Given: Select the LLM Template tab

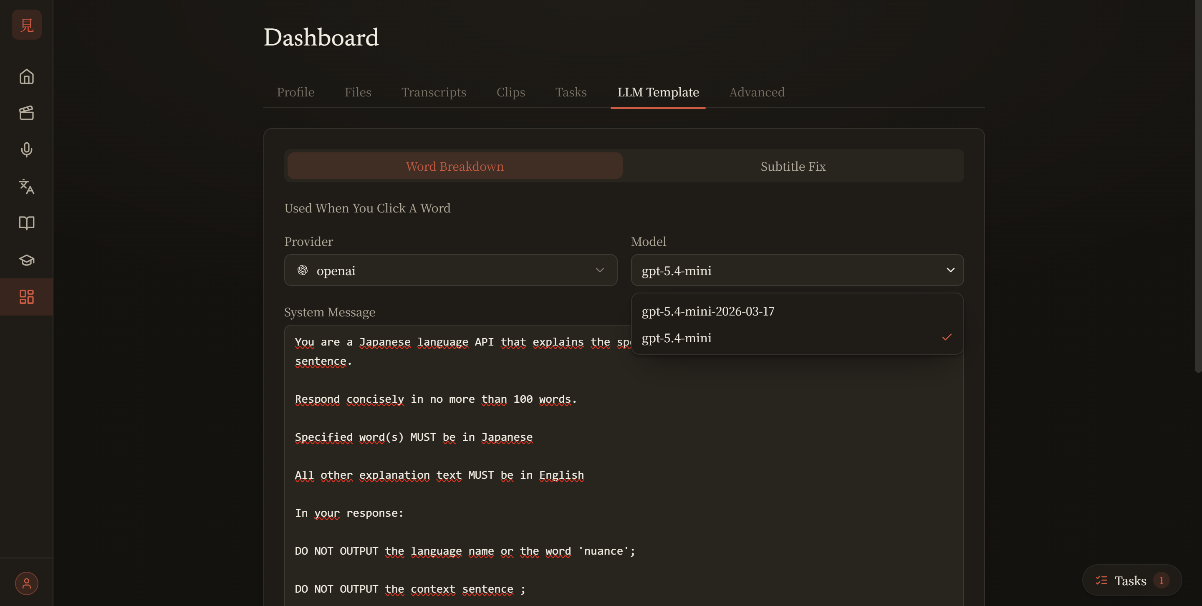Looking at the screenshot, I should pyautogui.click(x=658, y=92).
